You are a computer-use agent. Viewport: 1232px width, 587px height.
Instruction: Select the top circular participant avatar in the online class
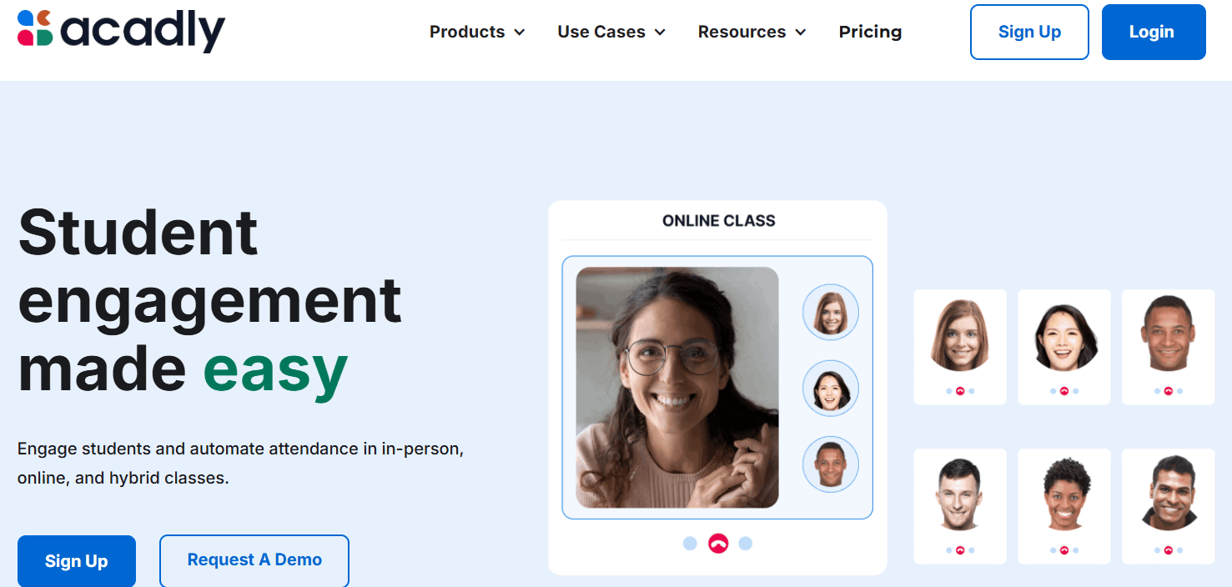831,312
